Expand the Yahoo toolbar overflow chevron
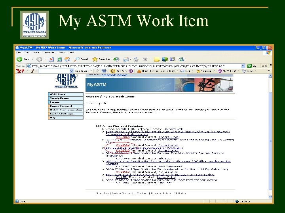 pyautogui.click(x=269, y=71)
